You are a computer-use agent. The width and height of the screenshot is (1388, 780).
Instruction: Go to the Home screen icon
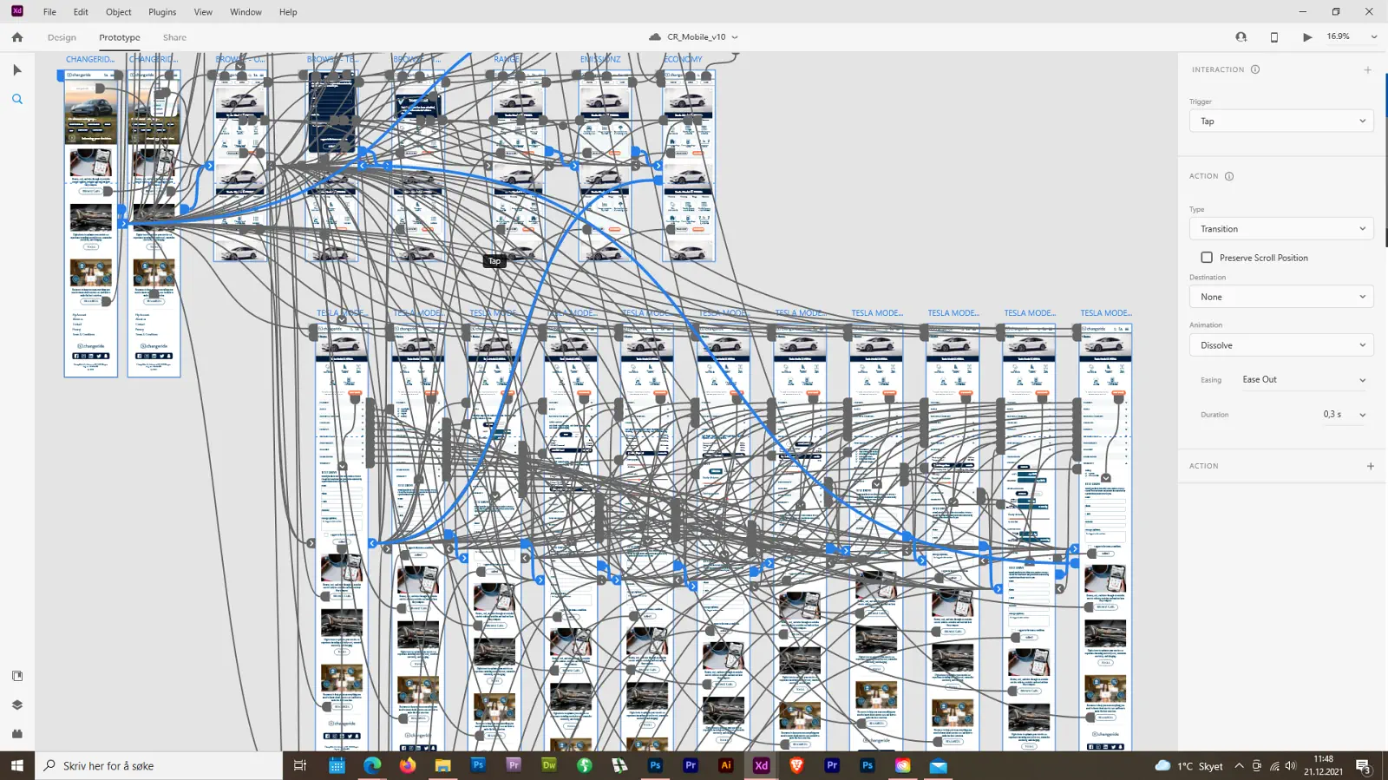click(17, 37)
